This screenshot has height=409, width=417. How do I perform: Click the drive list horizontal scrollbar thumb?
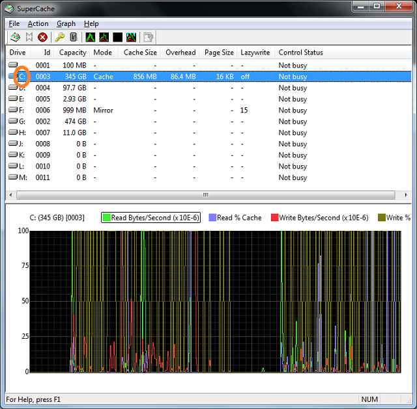[x=206, y=195]
